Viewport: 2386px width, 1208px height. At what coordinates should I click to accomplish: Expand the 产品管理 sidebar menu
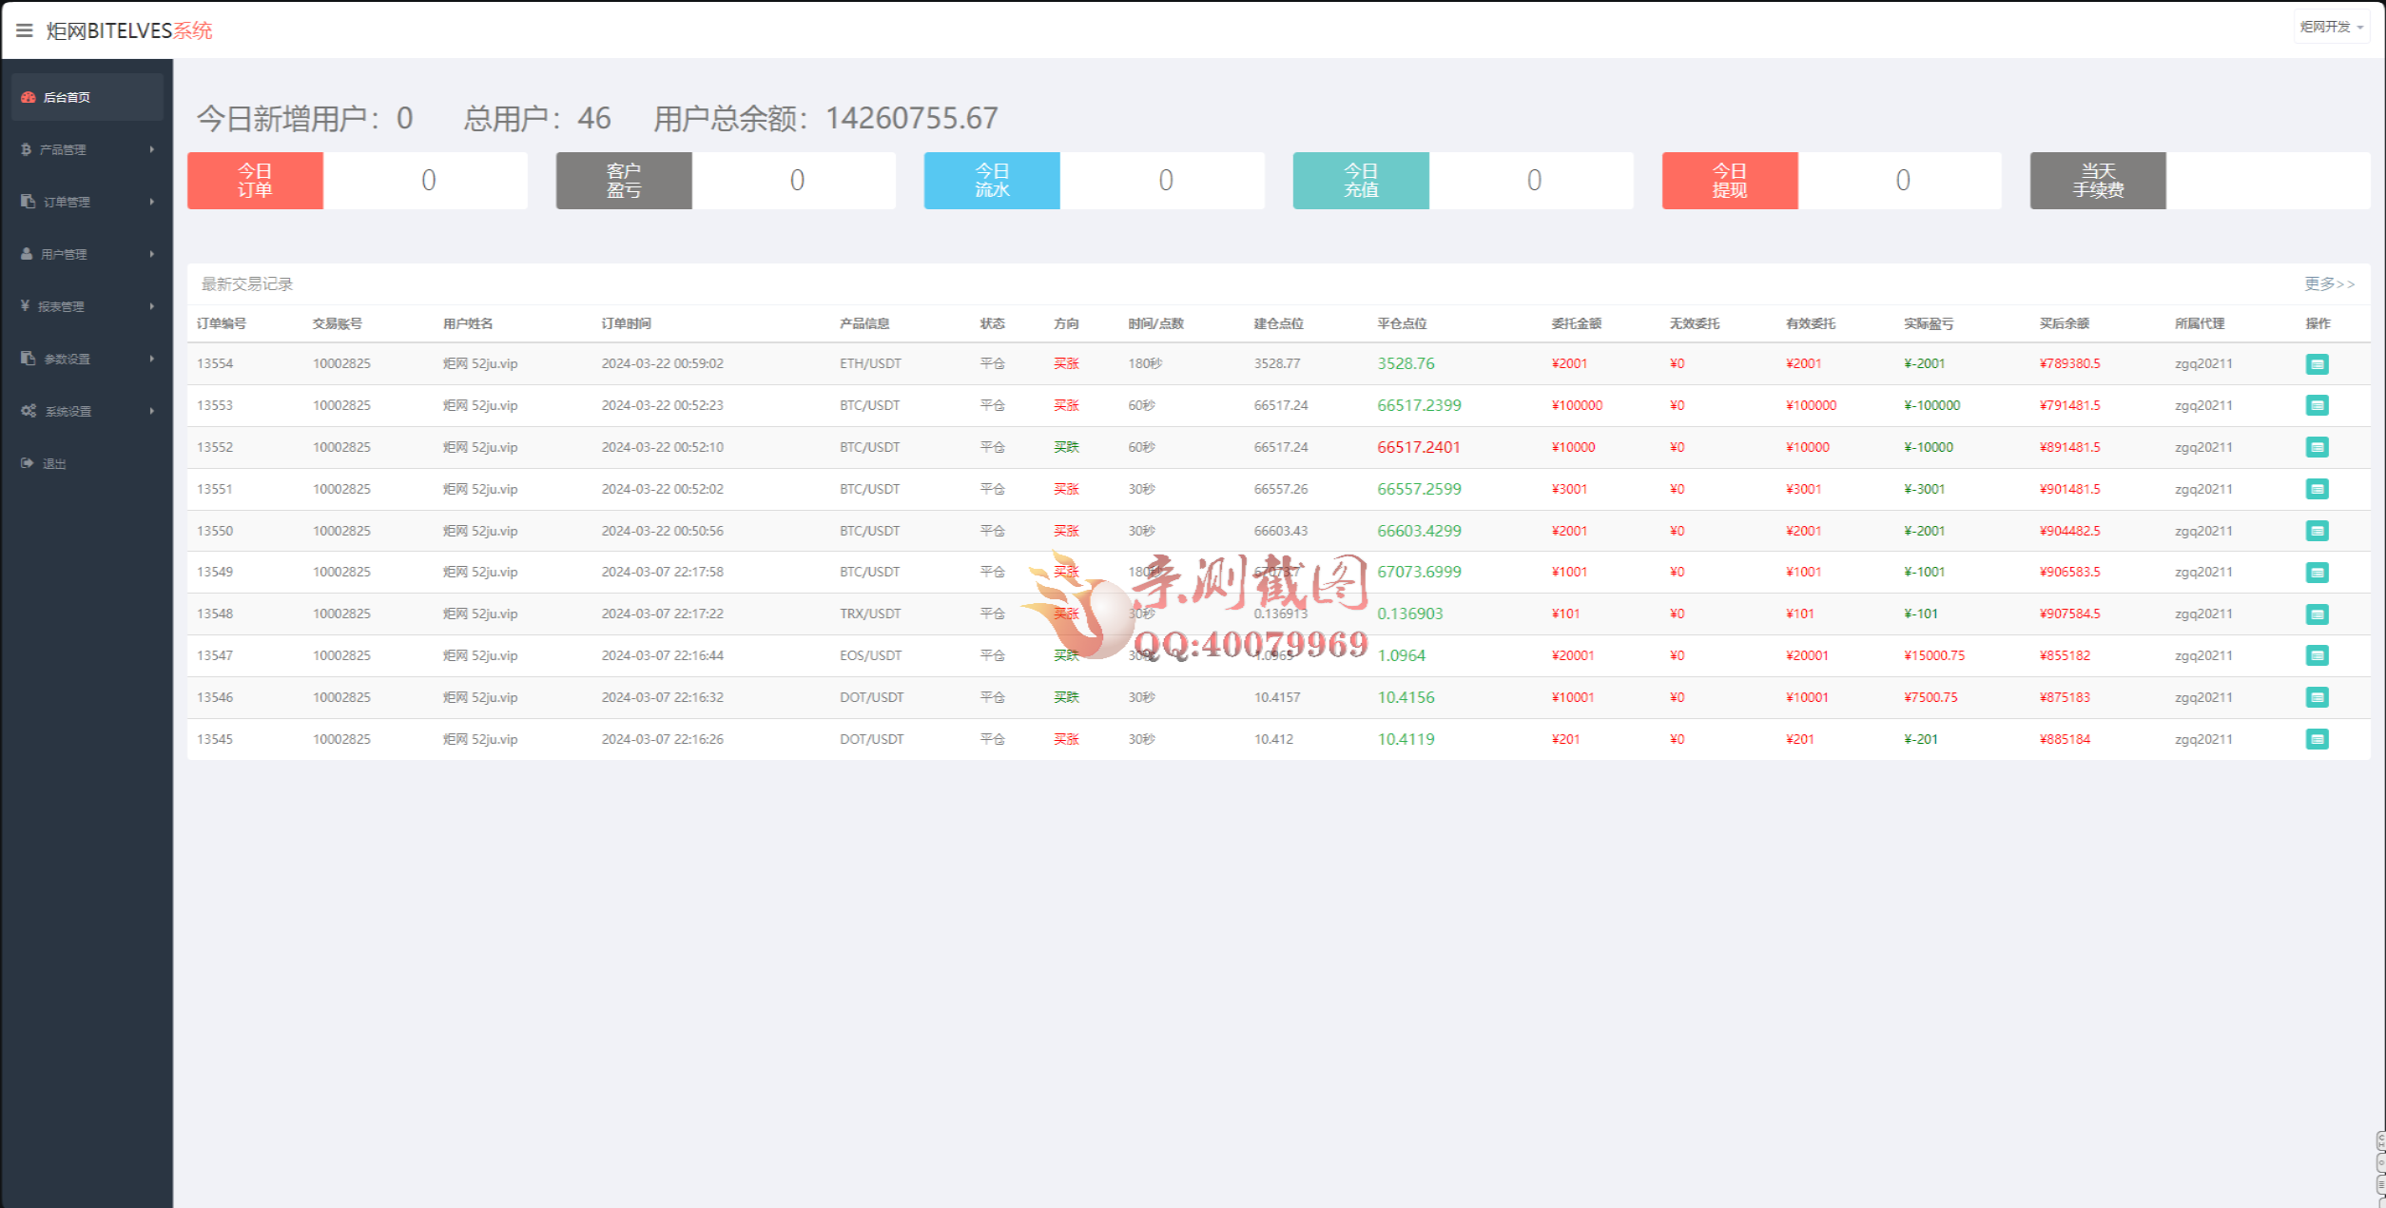pos(86,149)
